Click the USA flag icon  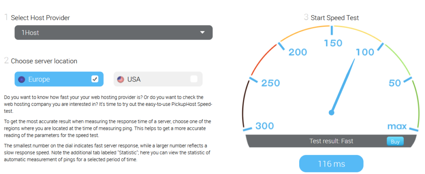pos(121,79)
